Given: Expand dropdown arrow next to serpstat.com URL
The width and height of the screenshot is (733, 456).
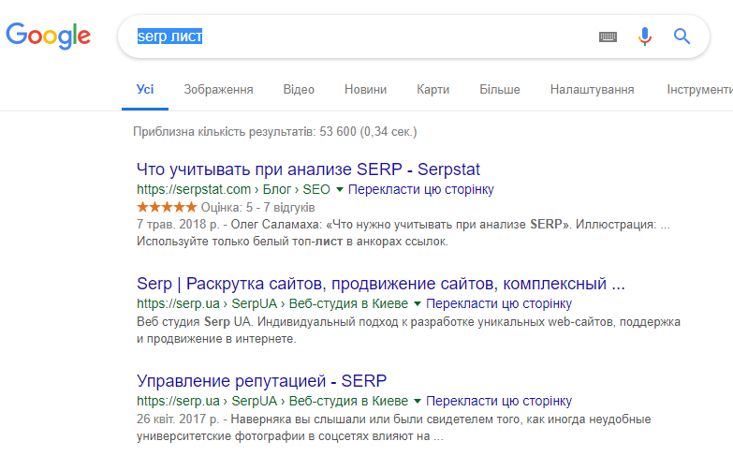Looking at the screenshot, I should tap(340, 189).
